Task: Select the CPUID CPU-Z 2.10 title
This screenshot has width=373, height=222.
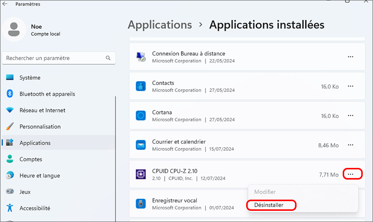Action: [175, 171]
